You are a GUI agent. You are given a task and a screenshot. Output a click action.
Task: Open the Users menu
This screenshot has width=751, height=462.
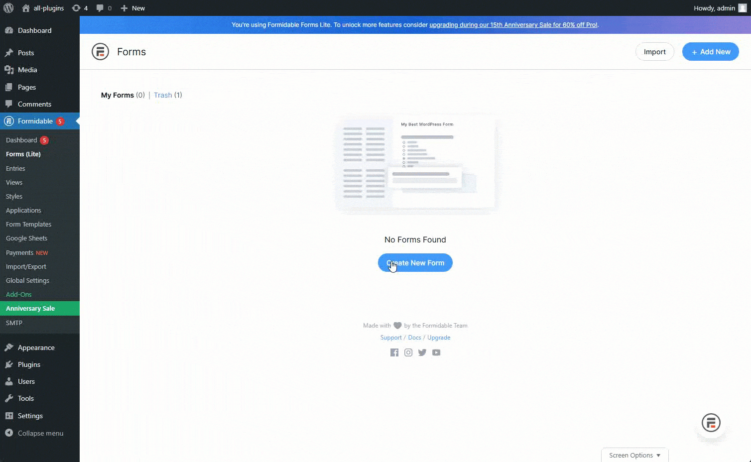[x=40, y=381]
